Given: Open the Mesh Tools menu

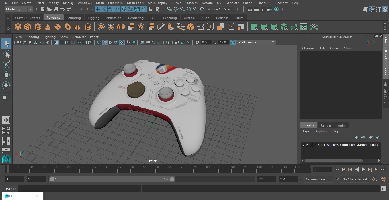Looking at the screenshot, I should [135, 3].
